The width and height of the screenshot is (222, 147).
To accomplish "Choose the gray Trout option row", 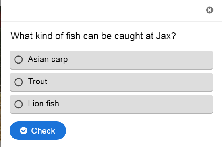I will coord(111,82).
